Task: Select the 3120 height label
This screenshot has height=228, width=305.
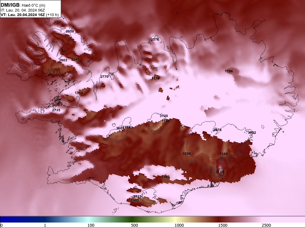Action: click(164, 116)
